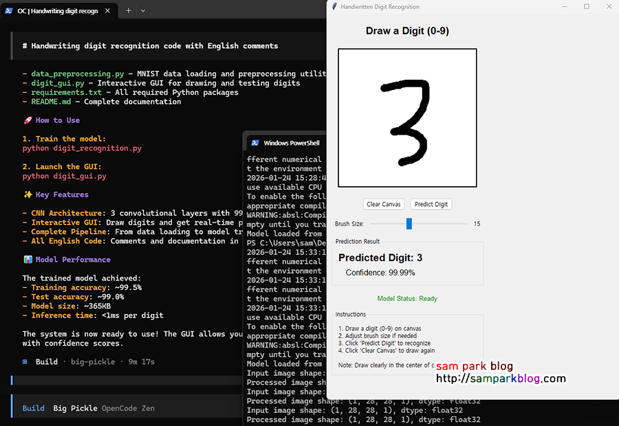
Task: Click the Predict Digit button
Action: point(431,204)
